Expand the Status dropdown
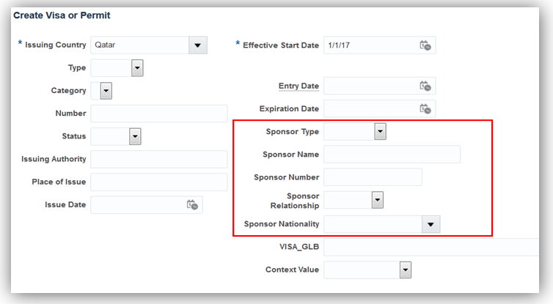The height and width of the screenshot is (304, 553). click(x=135, y=136)
